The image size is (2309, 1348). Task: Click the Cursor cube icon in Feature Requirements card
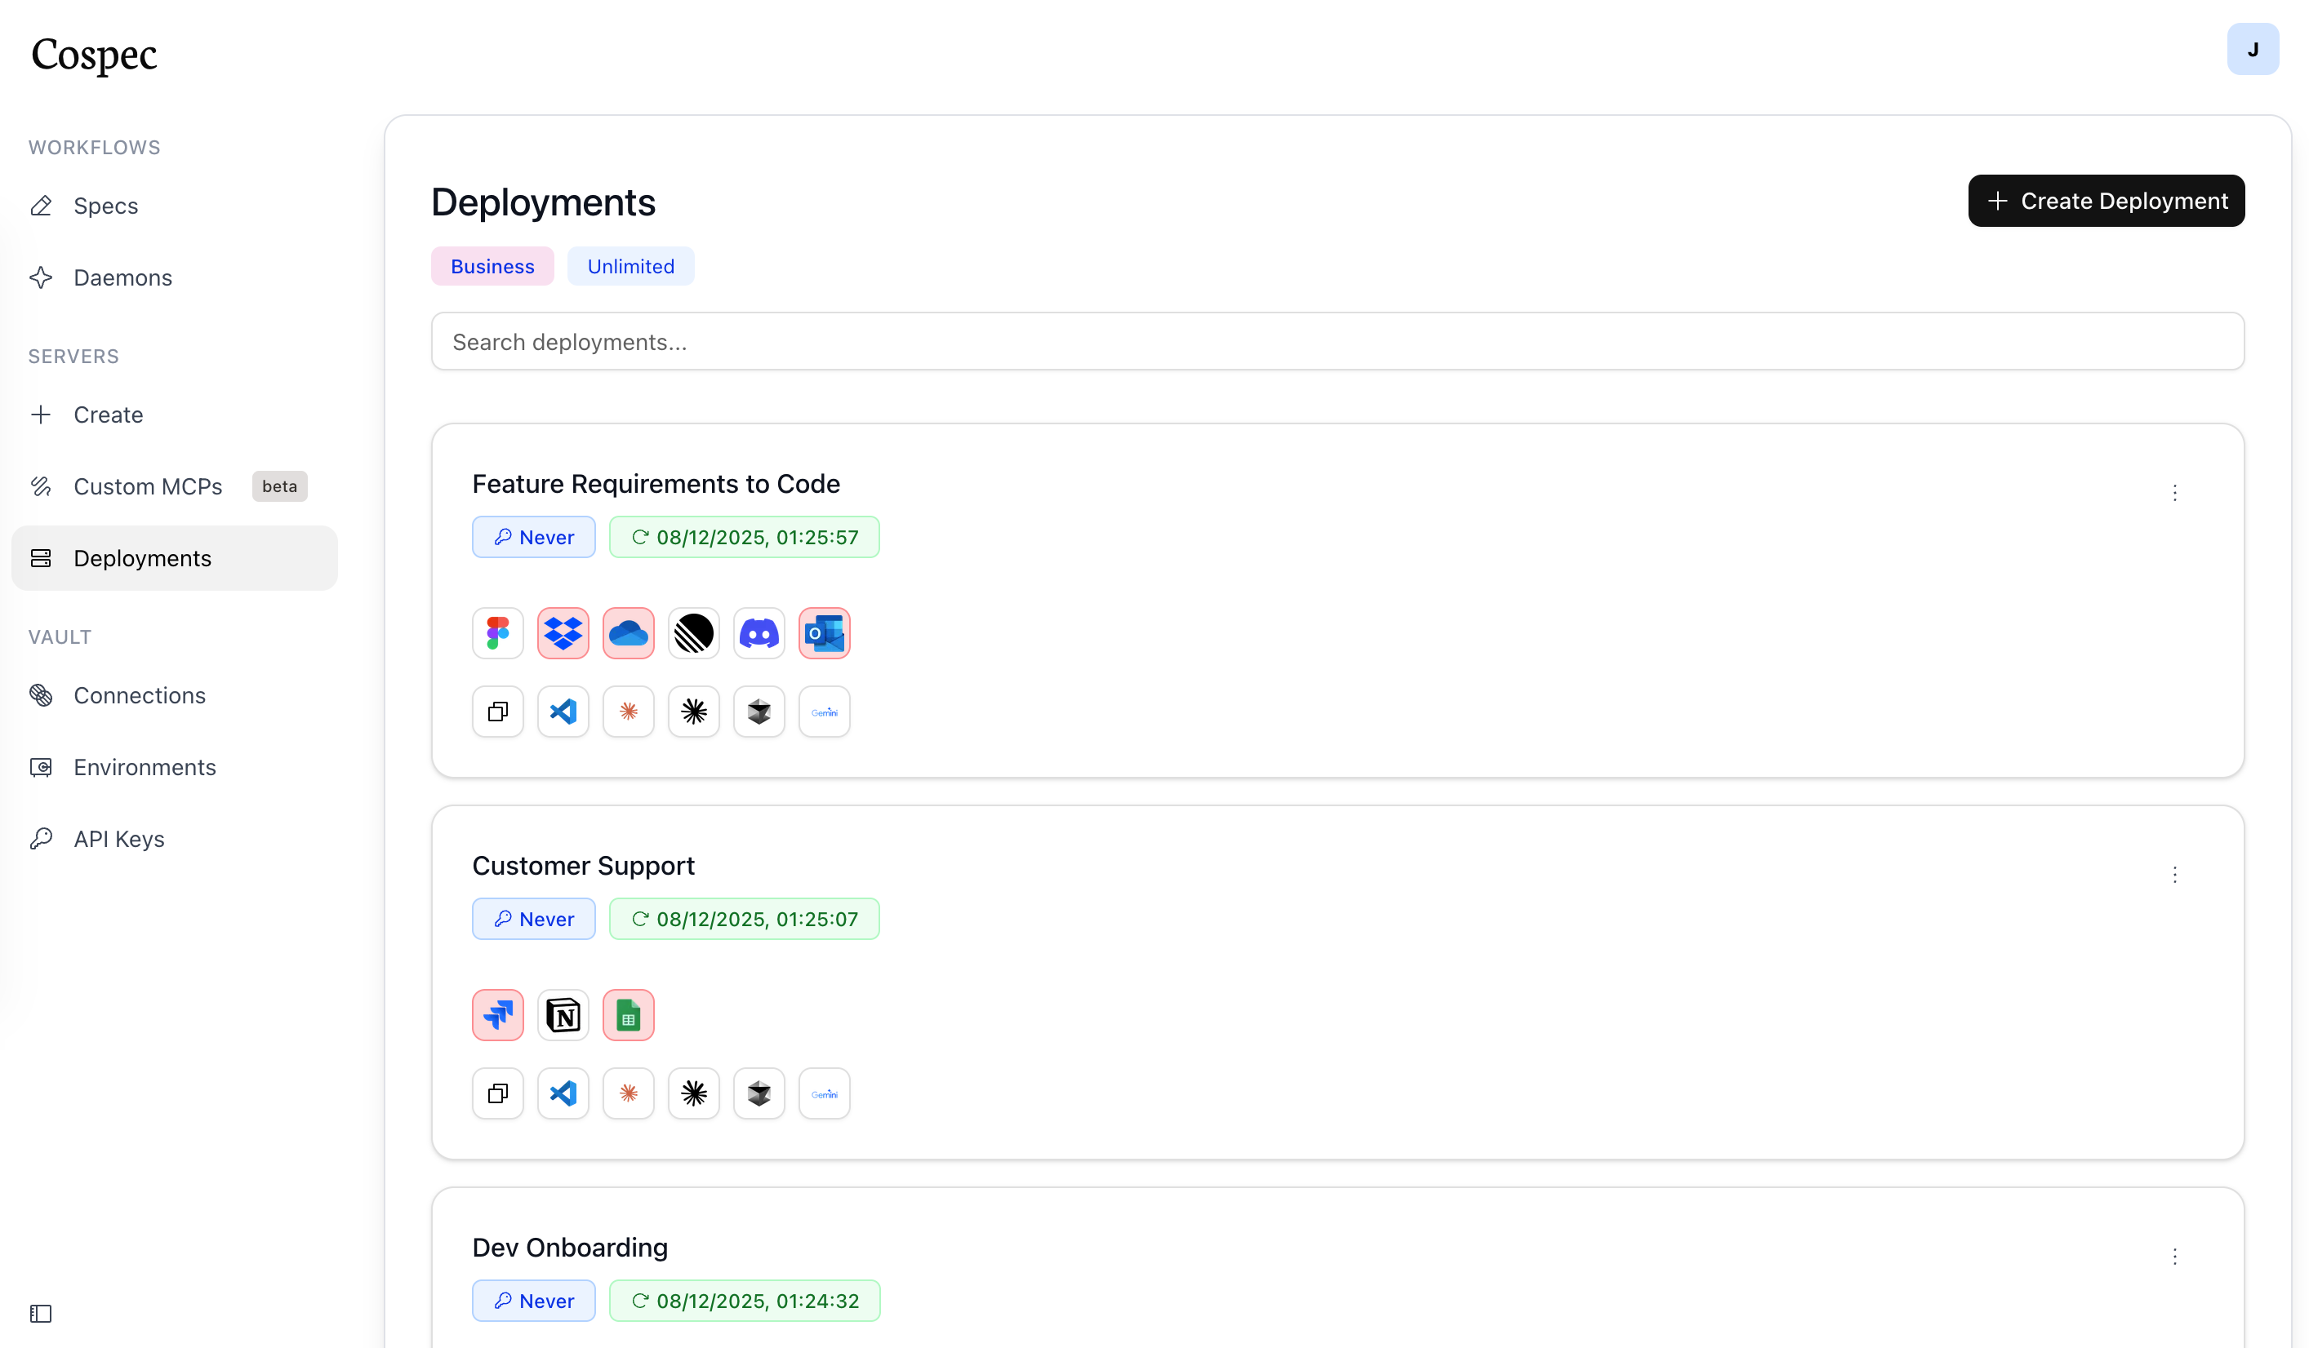click(x=759, y=712)
